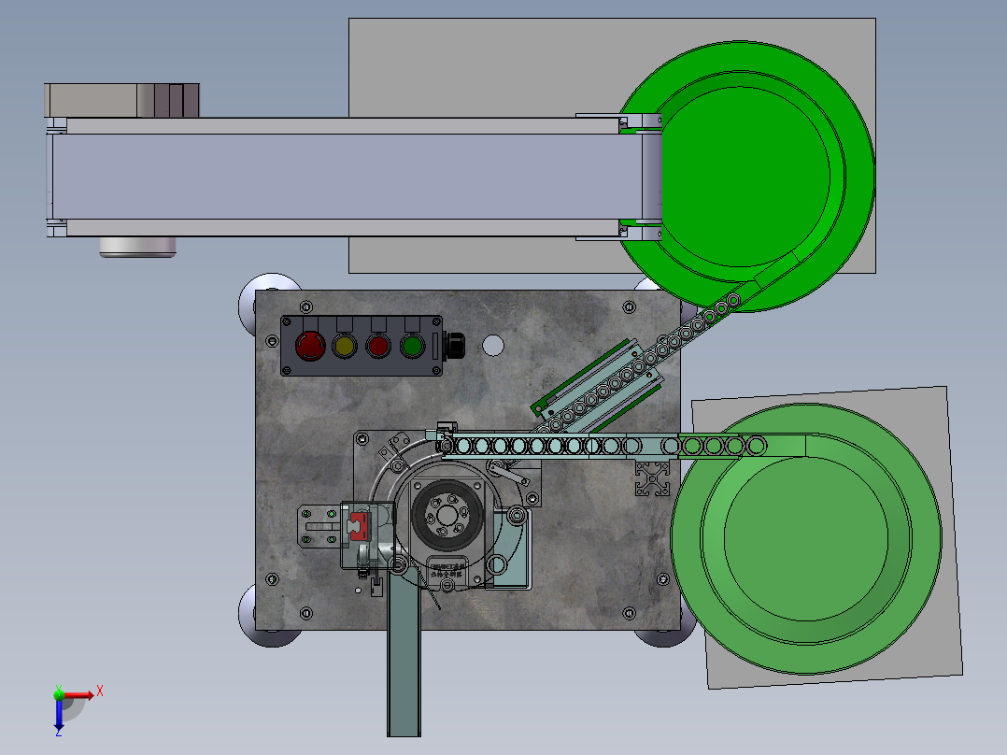Image resolution: width=1007 pixels, height=755 pixels.
Task: Select the dark control button box housing
Action: 362,346
